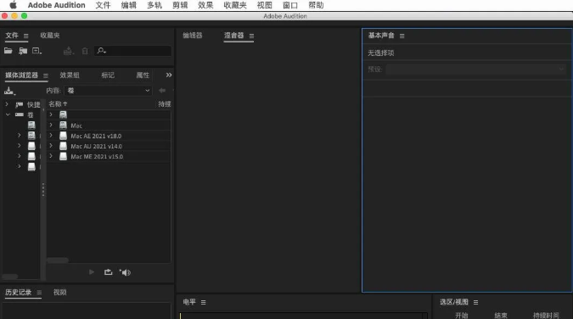This screenshot has height=319, width=573.
Task: Toggle the Auto-Play speaker icon in Media Browser
Action: (125, 272)
